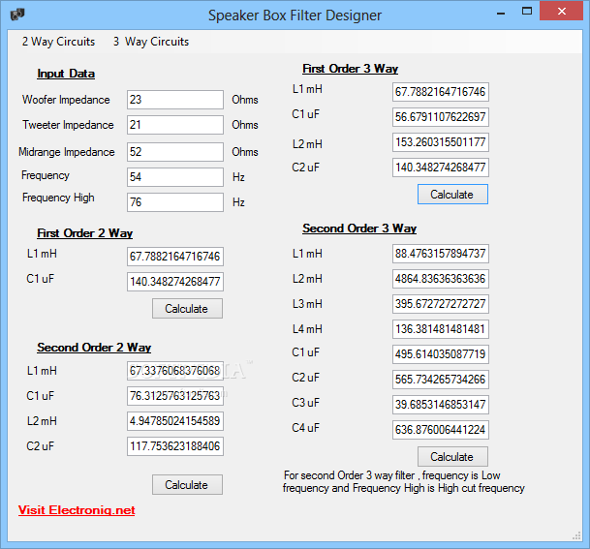
Task: Select First Order 2 Way C1 uF field
Action: pyautogui.click(x=175, y=282)
